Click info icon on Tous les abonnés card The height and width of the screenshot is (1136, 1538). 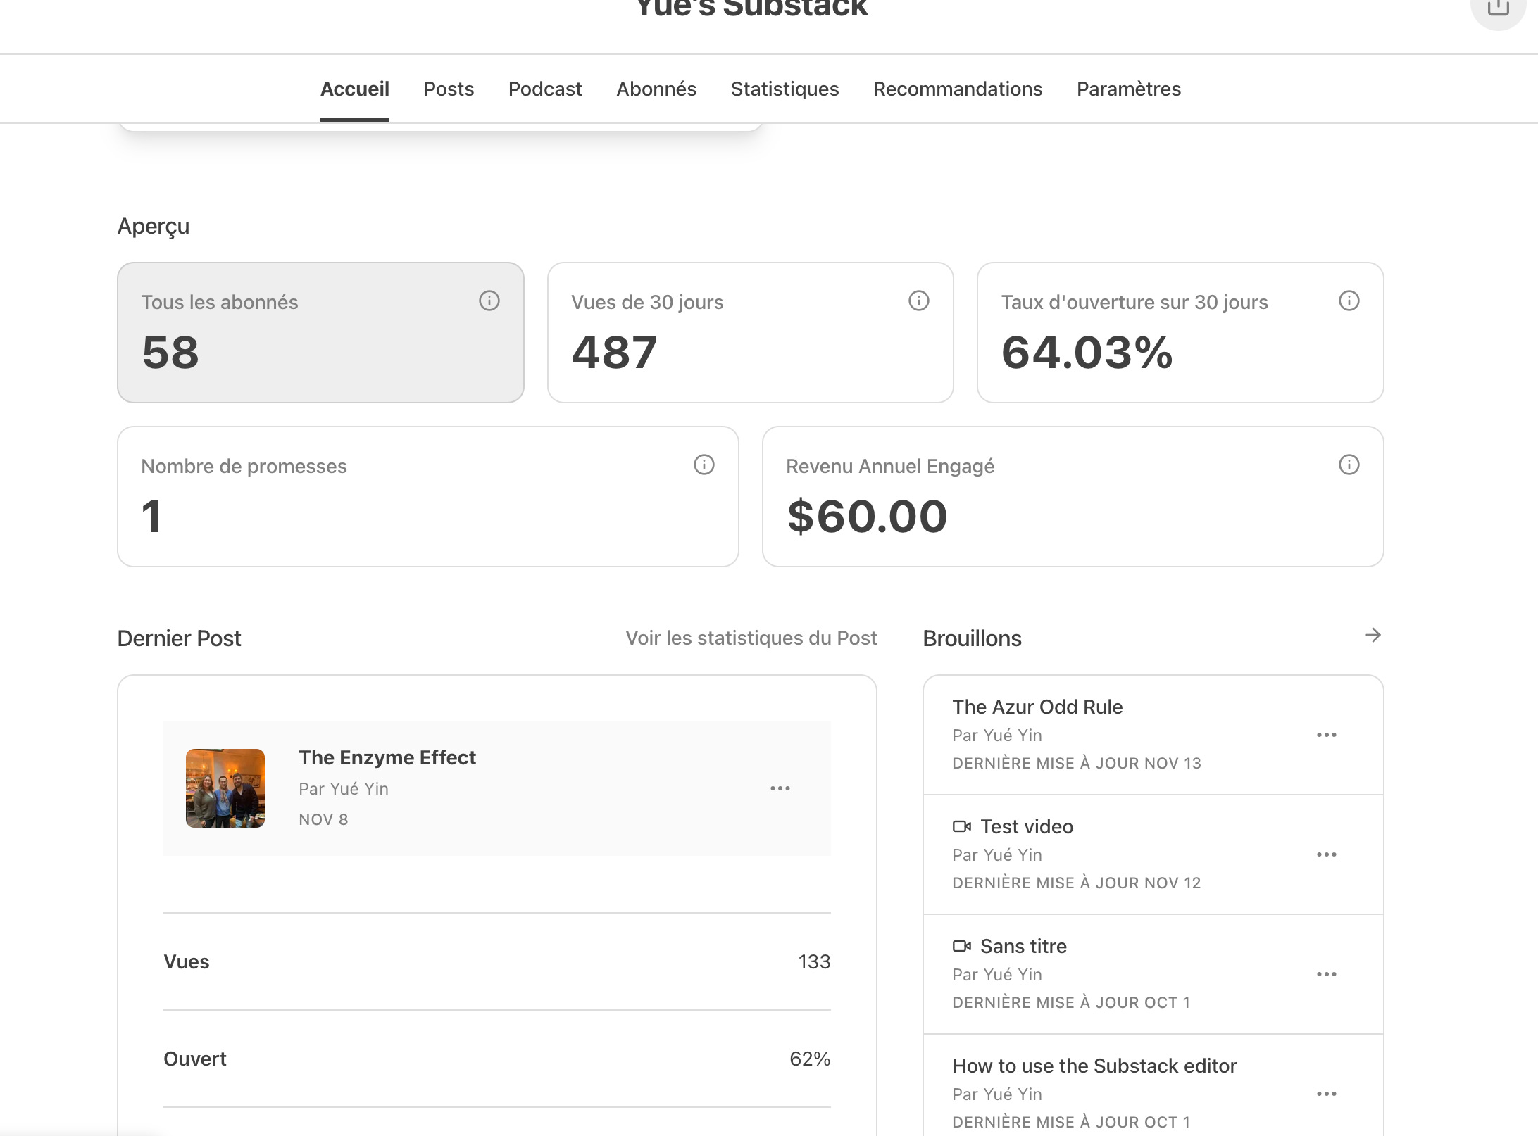tap(489, 301)
